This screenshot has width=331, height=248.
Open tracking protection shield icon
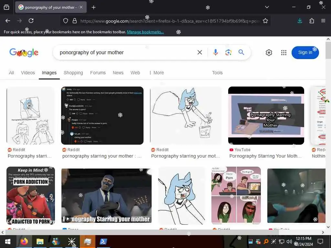coord(66,21)
